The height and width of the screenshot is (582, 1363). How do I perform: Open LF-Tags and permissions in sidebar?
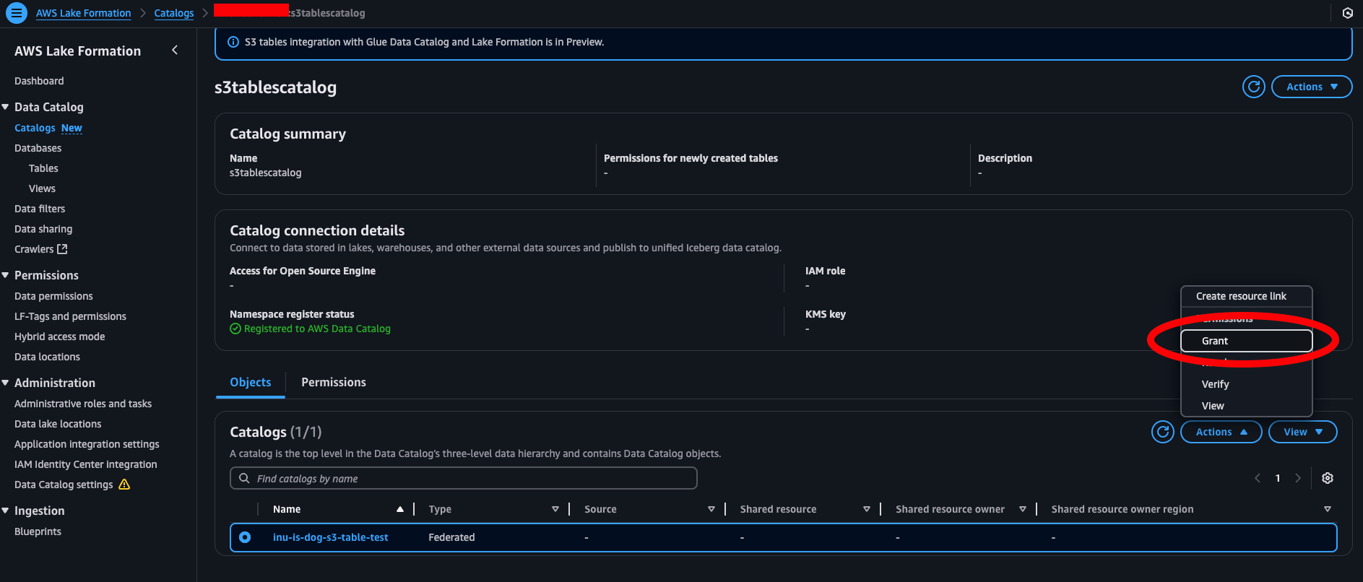pos(70,316)
